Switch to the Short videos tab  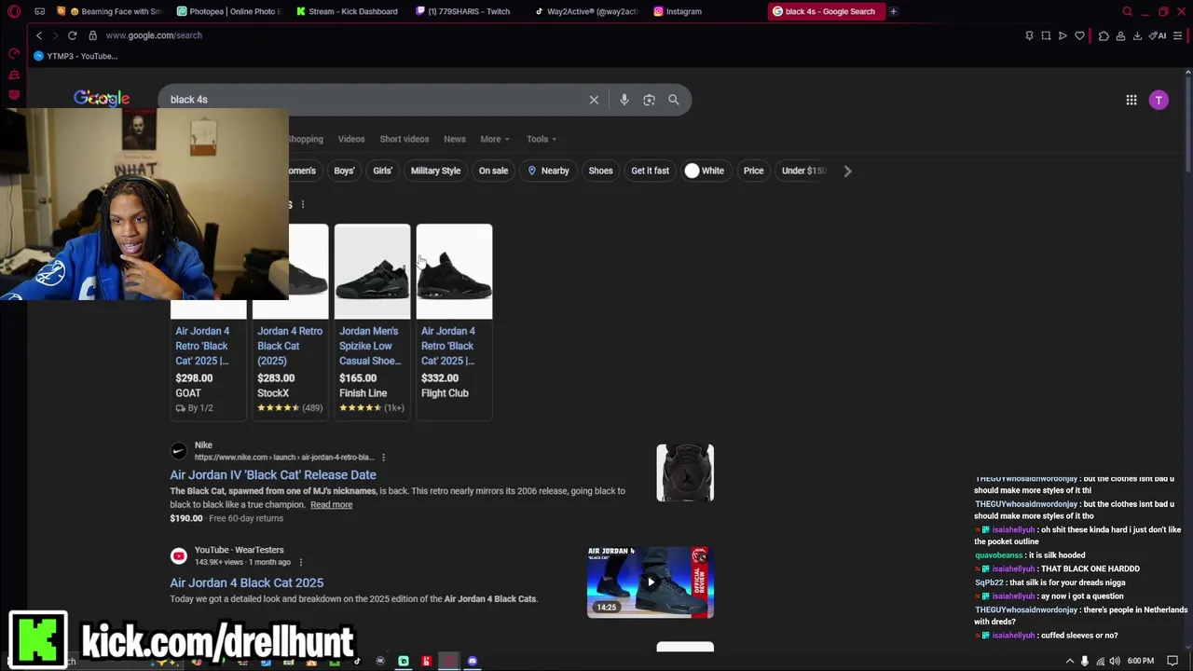(404, 139)
